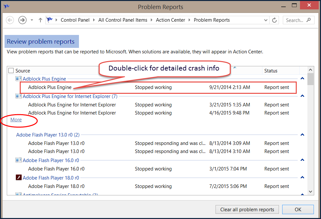Expand arrow after Action Center breadcrumb

[x=189, y=20]
